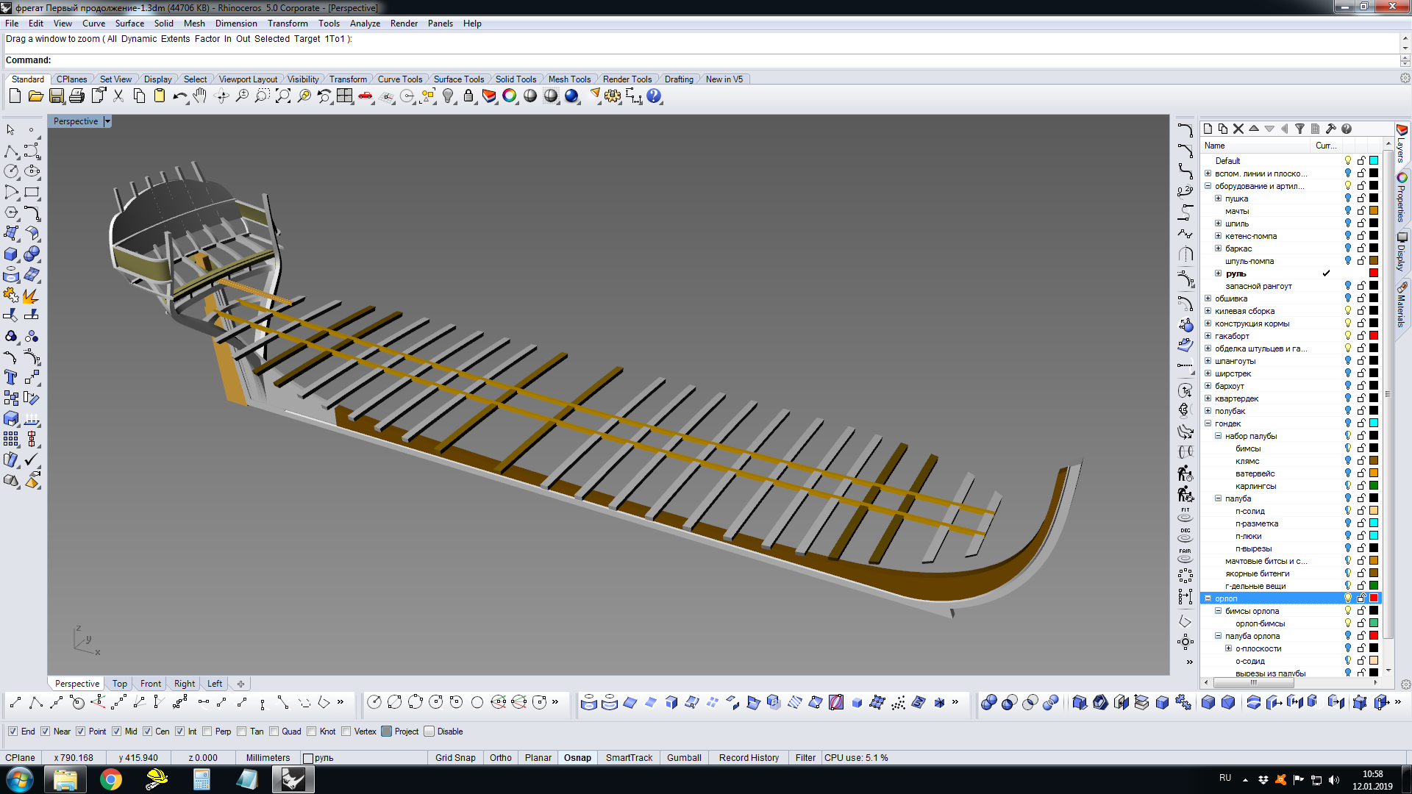Image resolution: width=1412 pixels, height=794 pixels.
Task: Expand the о-плоскости layer
Action: [x=1228, y=648]
